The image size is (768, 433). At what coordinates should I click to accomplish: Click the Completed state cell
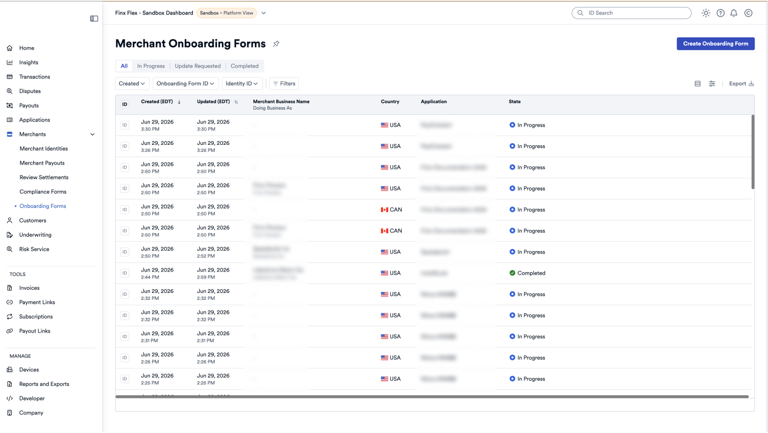[528, 273]
